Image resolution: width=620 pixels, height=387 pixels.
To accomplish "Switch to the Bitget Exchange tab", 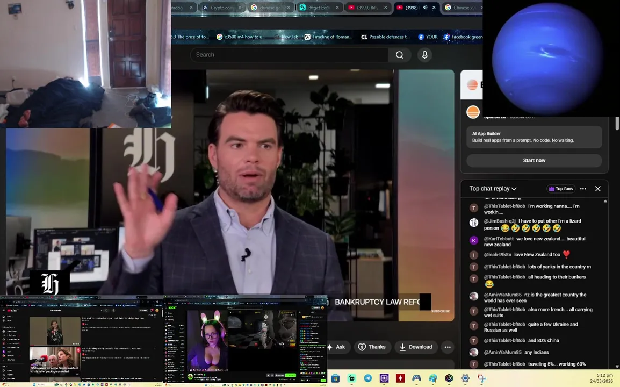I will coord(319,8).
